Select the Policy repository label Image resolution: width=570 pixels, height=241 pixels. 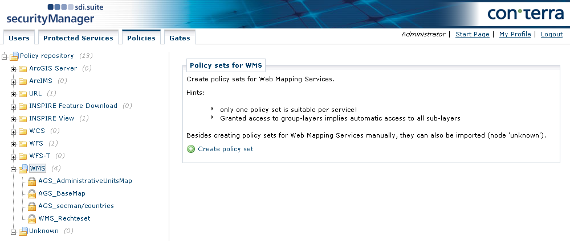point(47,56)
